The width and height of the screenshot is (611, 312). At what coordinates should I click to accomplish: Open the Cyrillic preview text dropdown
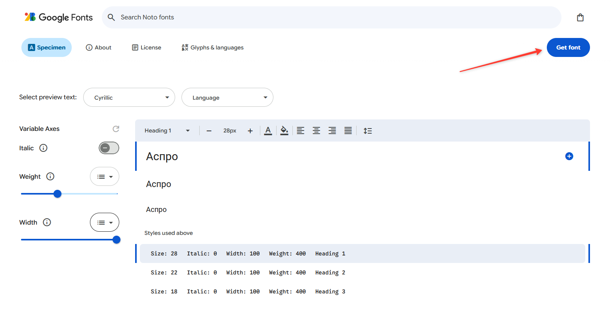click(x=129, y=97)
